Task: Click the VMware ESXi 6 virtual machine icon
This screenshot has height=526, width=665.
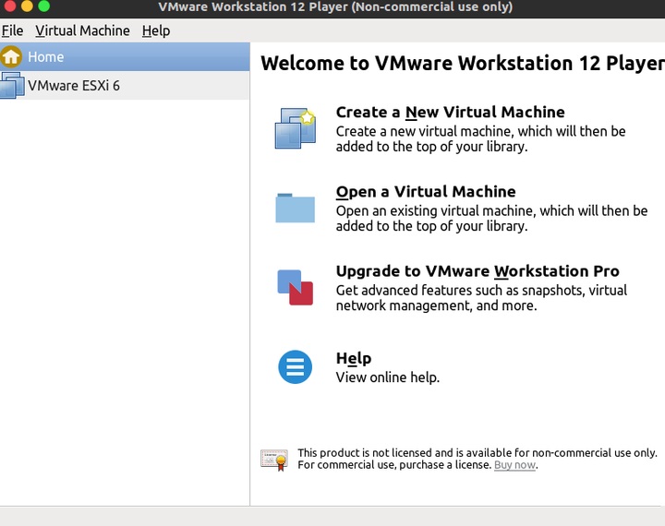Action: pos(12,85)
